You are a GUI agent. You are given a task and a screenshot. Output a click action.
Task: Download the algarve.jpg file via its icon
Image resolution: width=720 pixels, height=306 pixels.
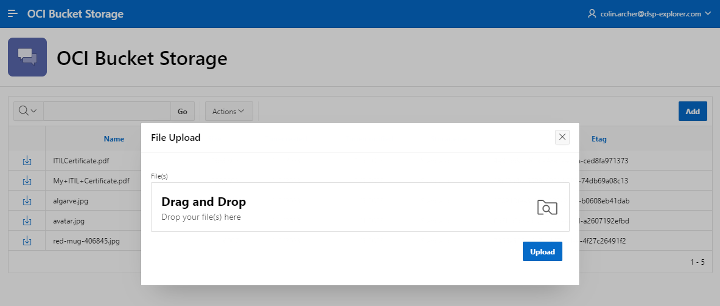pyautogui.click(x=27, y=200)
